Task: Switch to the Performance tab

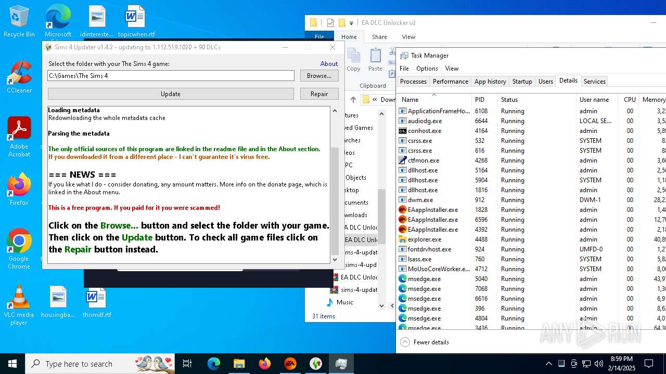Action: (451, 82)
